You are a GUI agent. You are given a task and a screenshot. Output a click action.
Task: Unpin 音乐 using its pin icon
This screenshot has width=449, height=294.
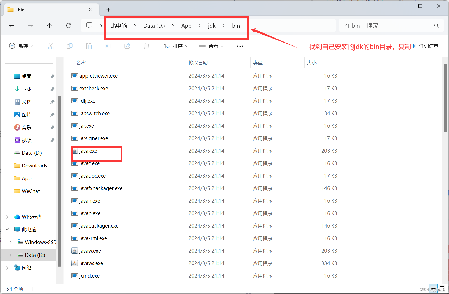pyautogui.click(x=52, y=128)
